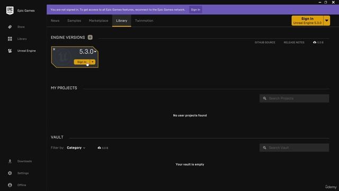The image size is (339, 191).
Task: Open the Release Notes link
Action: pyautogui.click(x=294, y=42)
